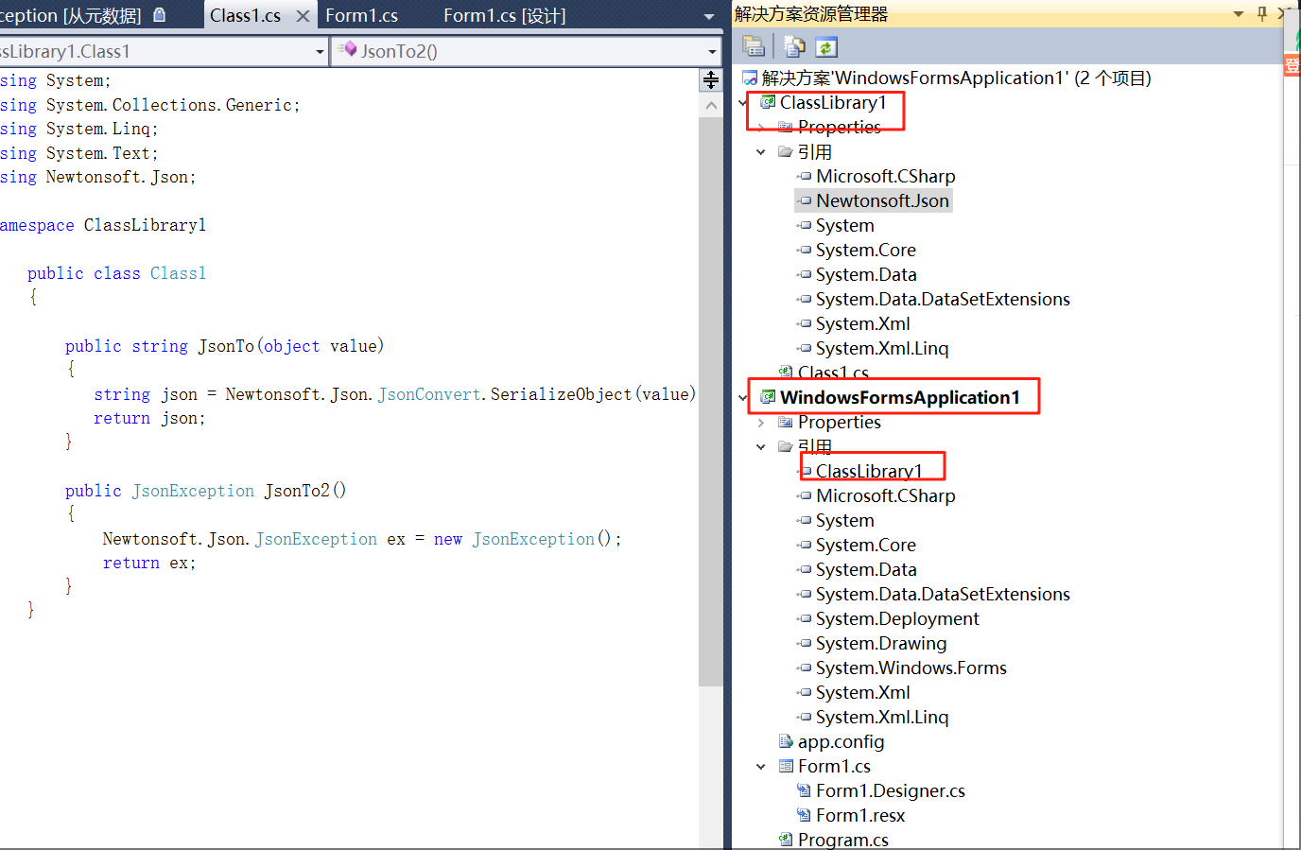Click the System.Windows.Forms reference icon
Screen dimensions: 1301x850
click(804, 668)
